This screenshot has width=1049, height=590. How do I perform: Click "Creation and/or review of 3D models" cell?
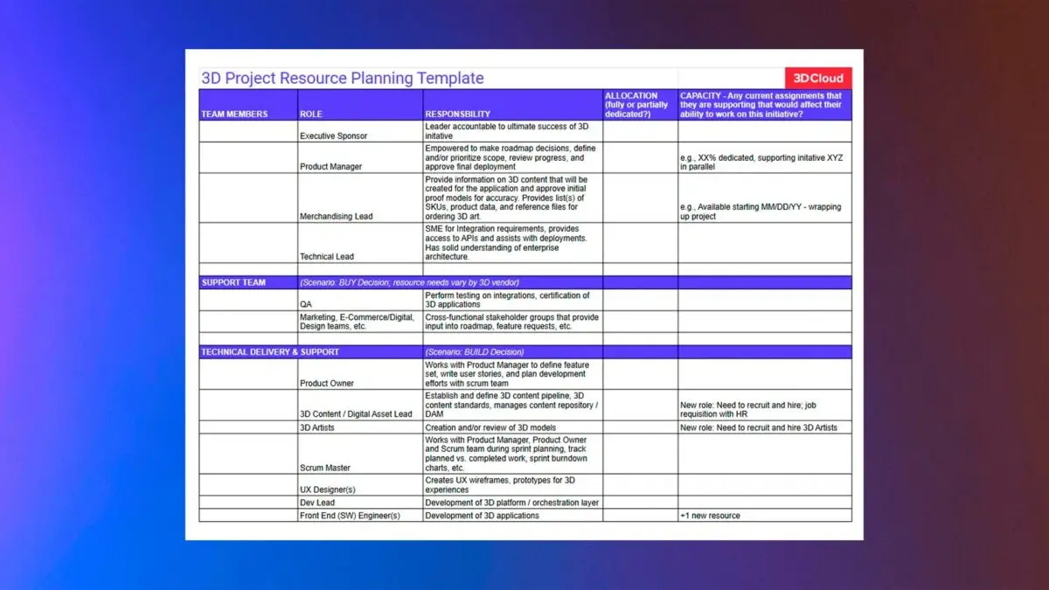point(513,427)
